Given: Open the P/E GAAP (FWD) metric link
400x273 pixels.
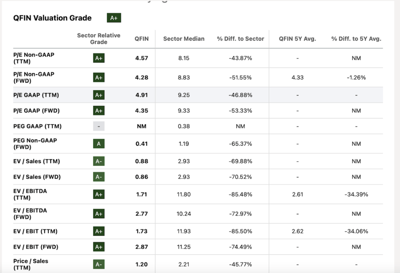Looking at the screenshot, I should tap(36, 111).
